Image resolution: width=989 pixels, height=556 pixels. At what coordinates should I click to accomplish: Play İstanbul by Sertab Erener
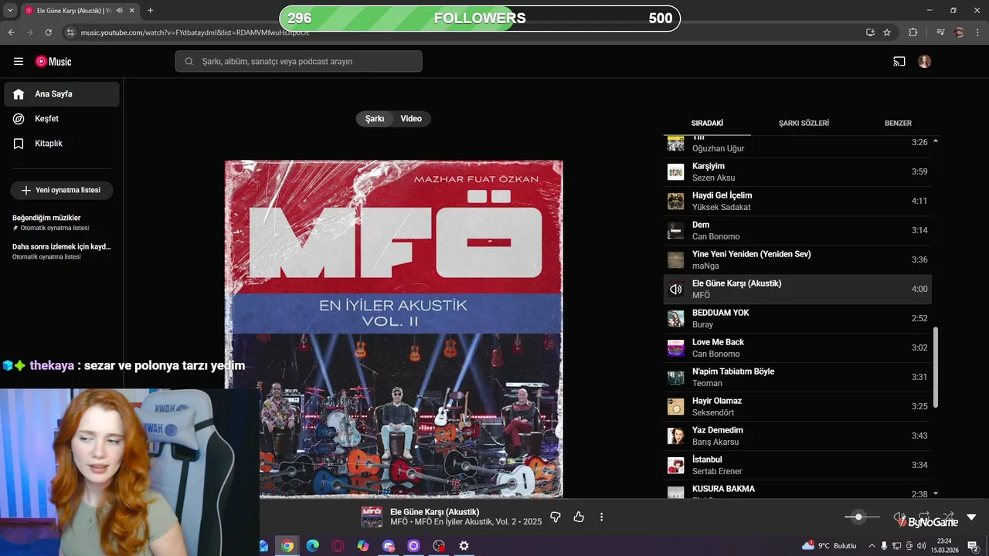click(x=797, y=465)
